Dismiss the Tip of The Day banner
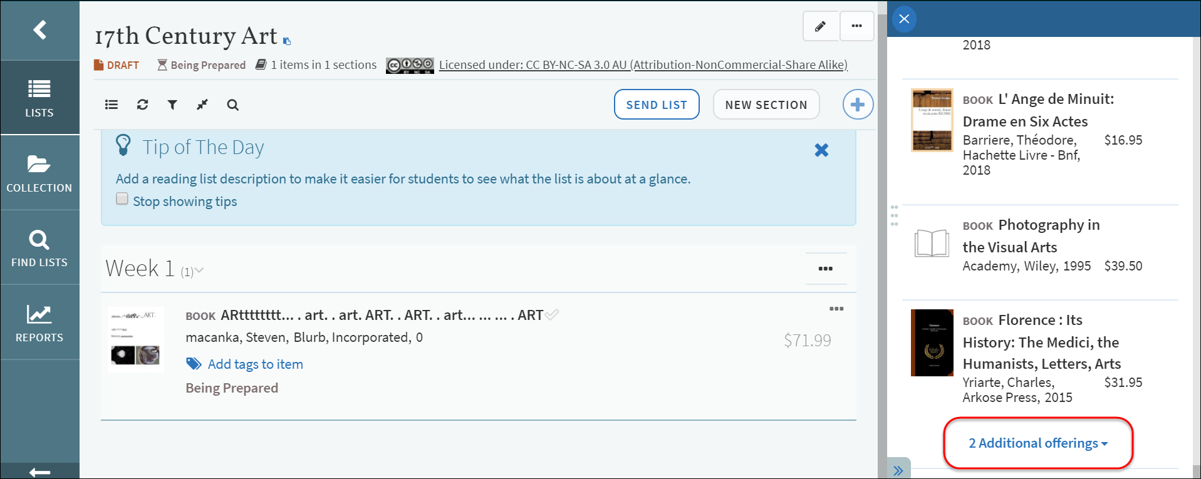Screen dimensions: 1201x479 (x=821, y=150)
